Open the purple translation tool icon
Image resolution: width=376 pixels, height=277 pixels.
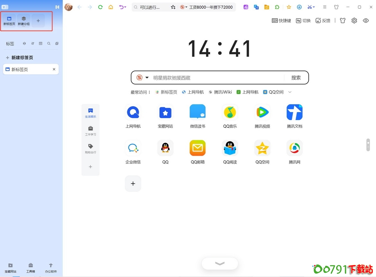coord(246,7)
